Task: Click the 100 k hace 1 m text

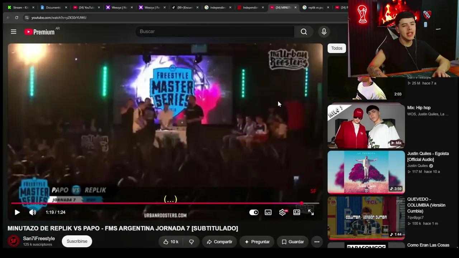Action: [x=422, y=224]
